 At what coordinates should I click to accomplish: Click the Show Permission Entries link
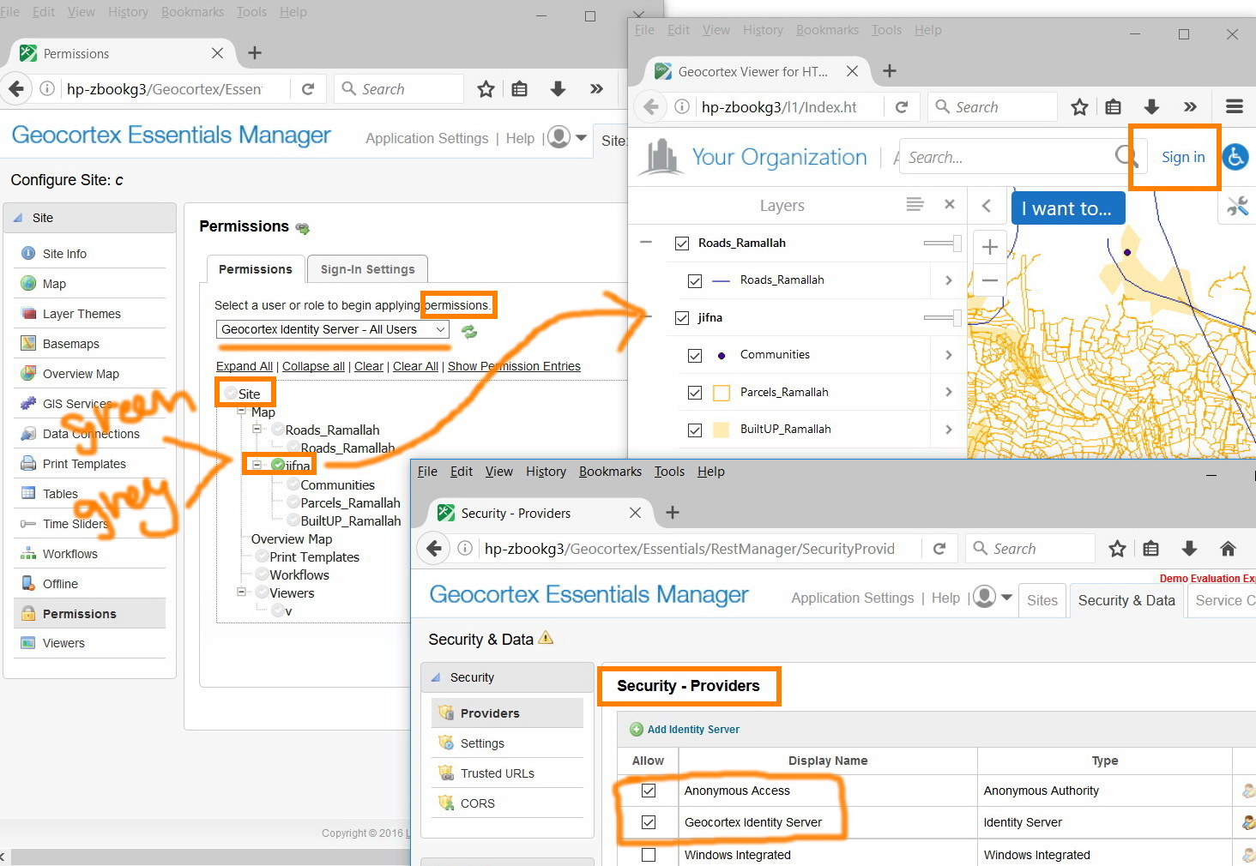pos(514,366)
